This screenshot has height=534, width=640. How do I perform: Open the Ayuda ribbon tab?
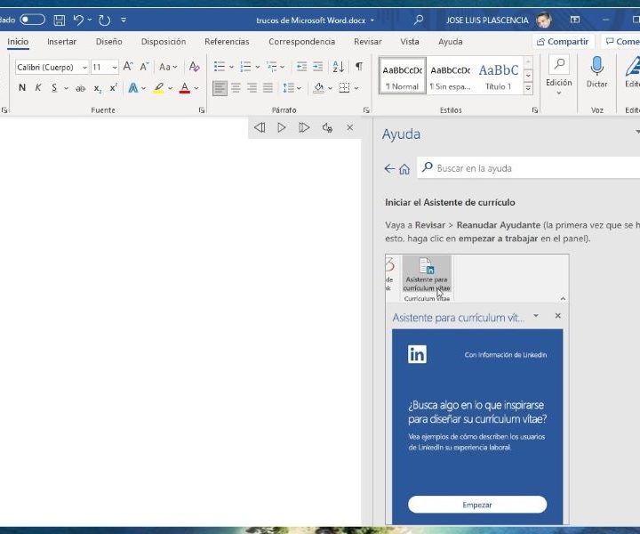click(x=450, y=42)
